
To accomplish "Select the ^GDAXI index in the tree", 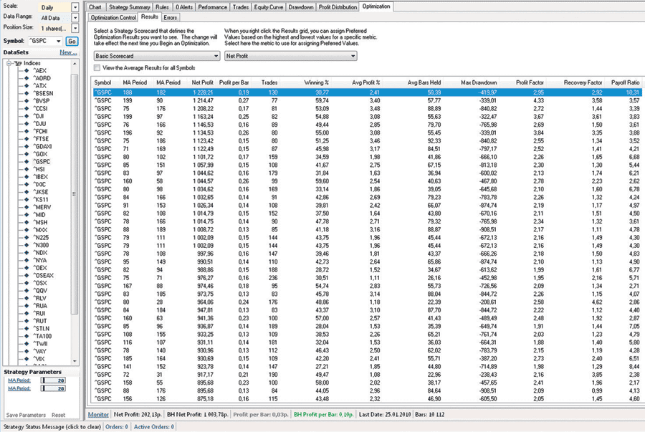I will [42, 146].
